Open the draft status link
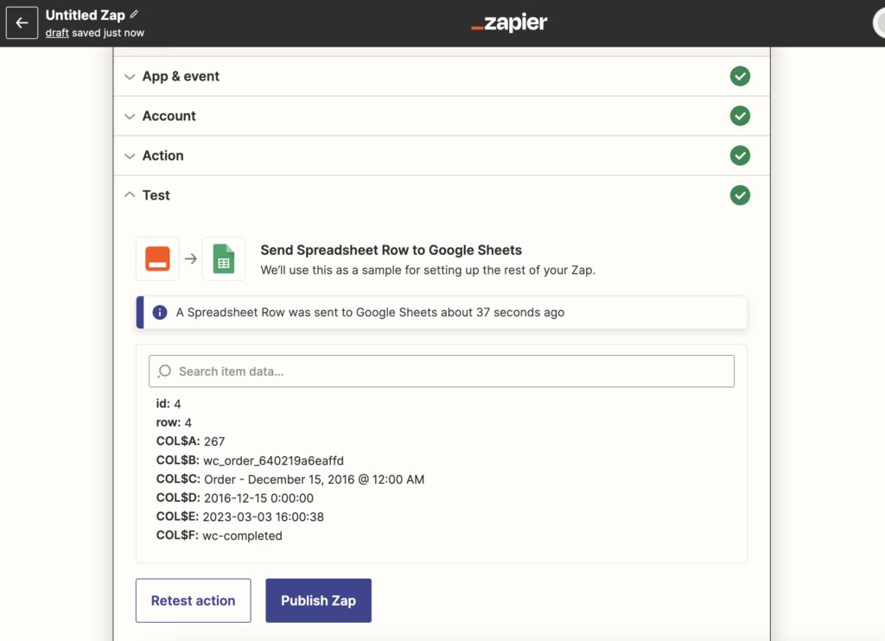The height and width of the screenshot is (641, 885). pos(57,33)
